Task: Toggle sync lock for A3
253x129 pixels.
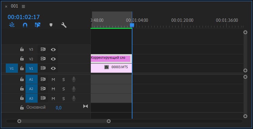Action: tap(43, 98)
